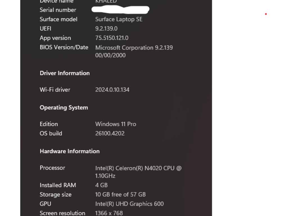Click the BIOS Version/Date label
Viewport: 288px width, 216px height.
pos(64,47)
